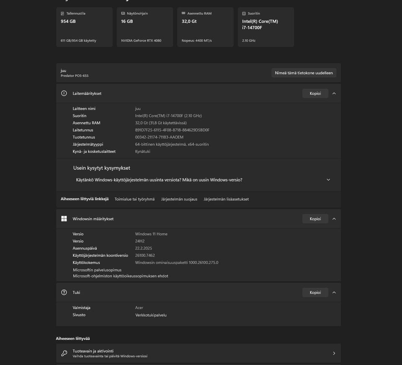Click the storage icon on Tallennustila card
Image resolution: width=402 pixels, height=365 pixels.
pos(63,13)
